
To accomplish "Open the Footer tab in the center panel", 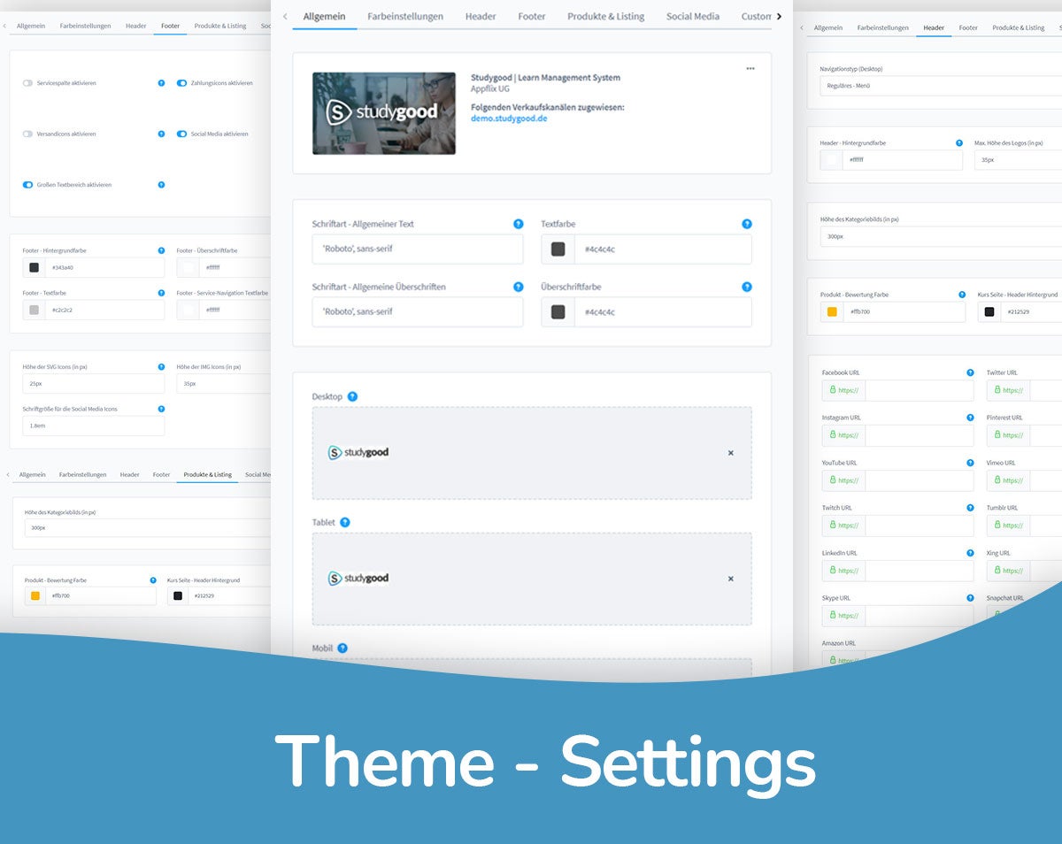I will pos(532,16).
